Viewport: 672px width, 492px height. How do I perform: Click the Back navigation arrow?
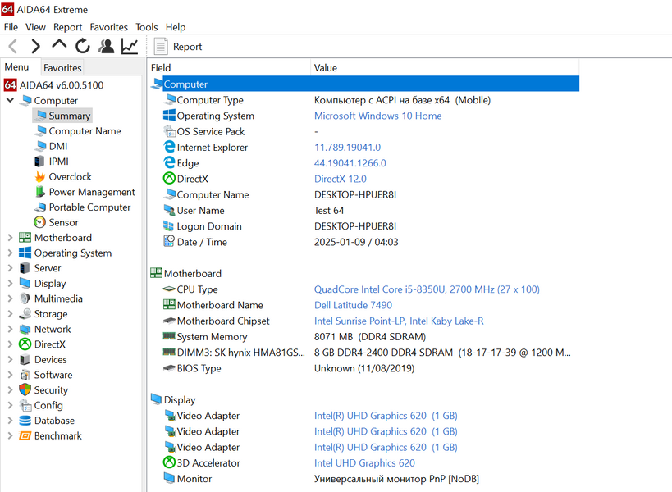click(x=13, y=46)
